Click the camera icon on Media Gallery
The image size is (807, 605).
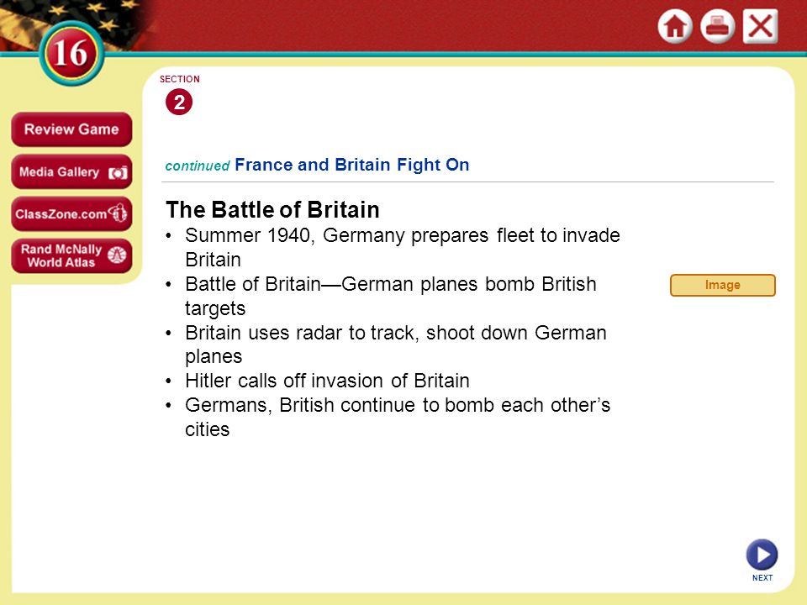118,173
